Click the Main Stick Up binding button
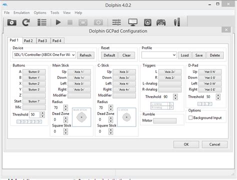 click(x=79, y=72)
